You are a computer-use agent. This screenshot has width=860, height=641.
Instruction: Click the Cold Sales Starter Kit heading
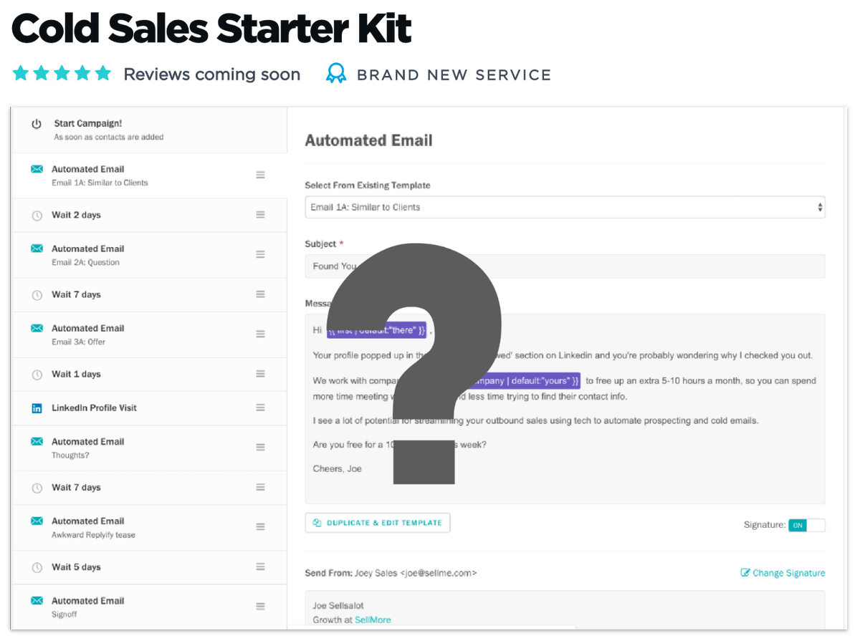(x=212, y=29)
